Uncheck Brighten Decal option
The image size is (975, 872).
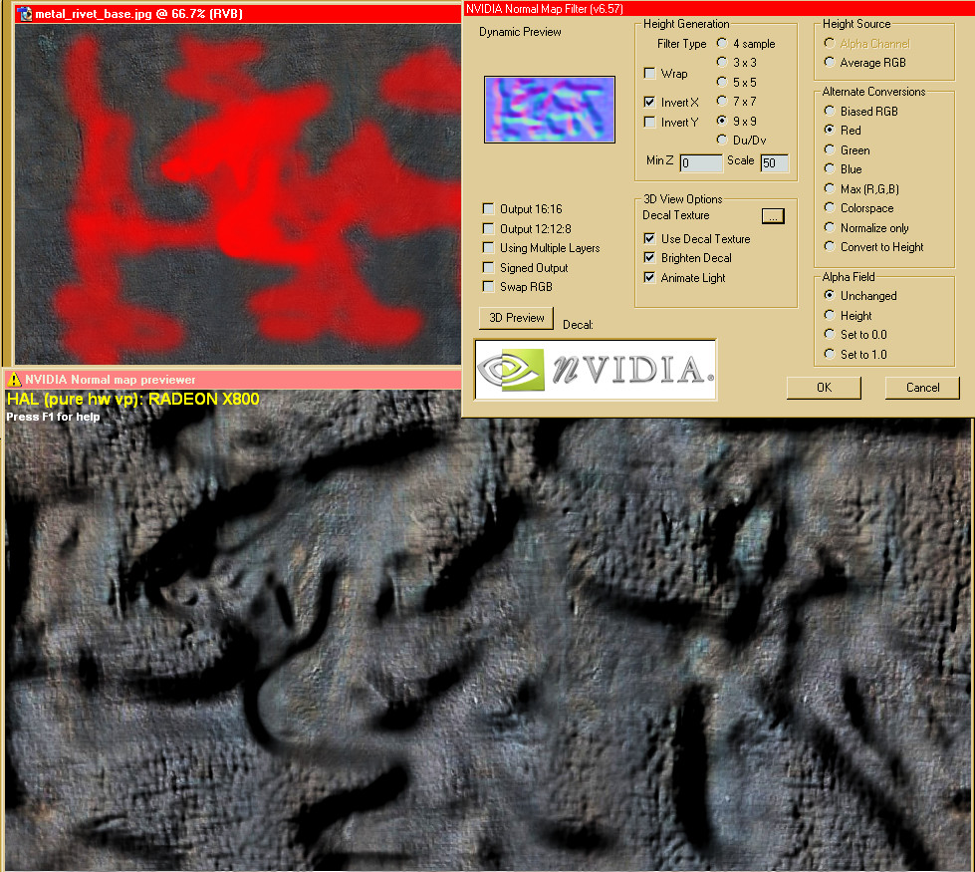click(x=649, y=258)
